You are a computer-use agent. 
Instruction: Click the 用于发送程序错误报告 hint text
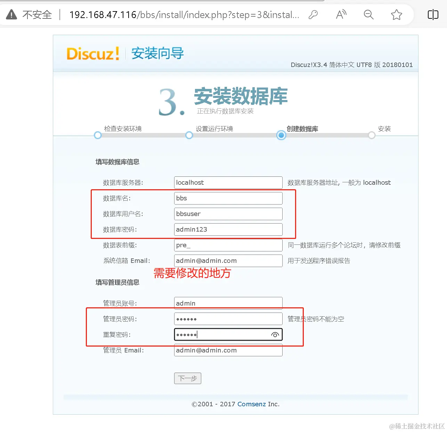319,261
